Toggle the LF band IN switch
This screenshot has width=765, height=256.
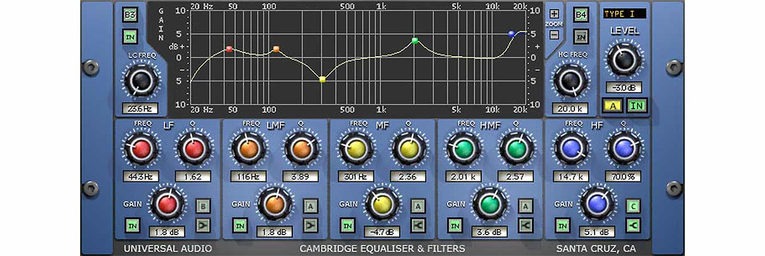[132, 225]
